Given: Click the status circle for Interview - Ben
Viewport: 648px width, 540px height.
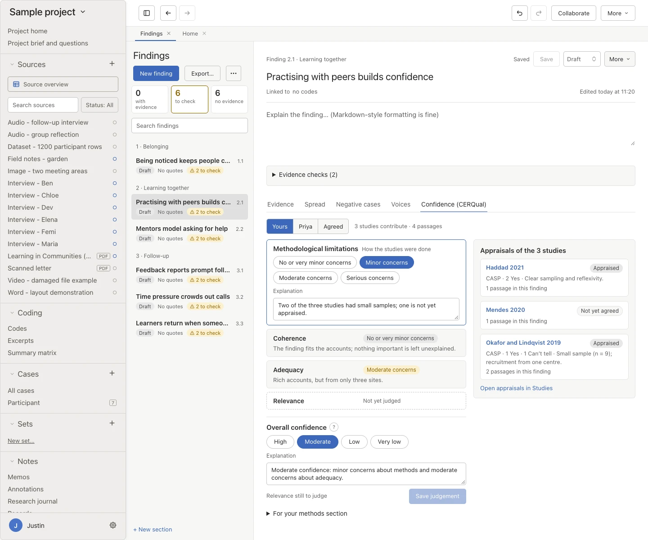Looking at the screenshot, I should [115, 183].
